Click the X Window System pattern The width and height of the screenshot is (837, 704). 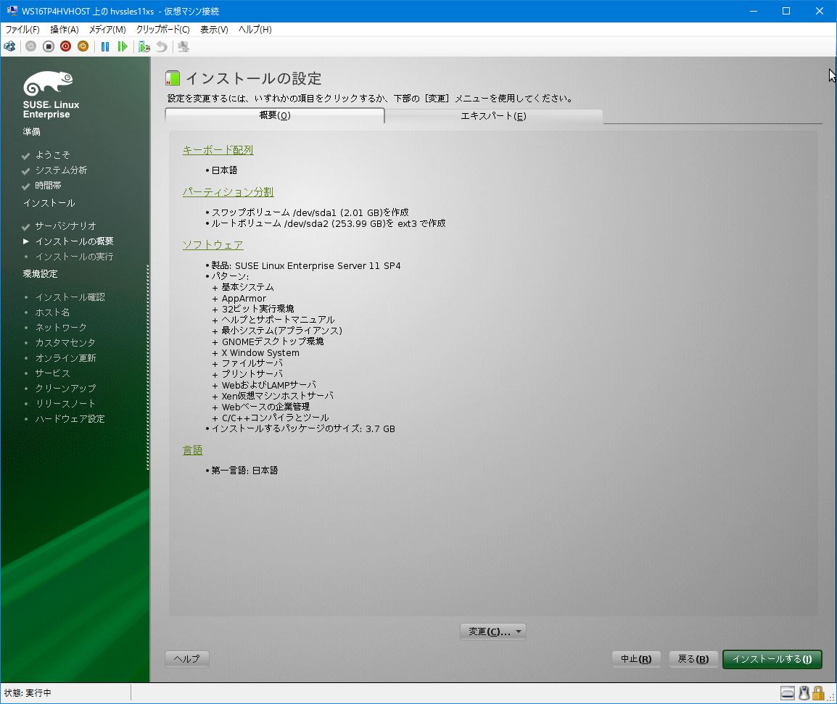pos(260,353)
